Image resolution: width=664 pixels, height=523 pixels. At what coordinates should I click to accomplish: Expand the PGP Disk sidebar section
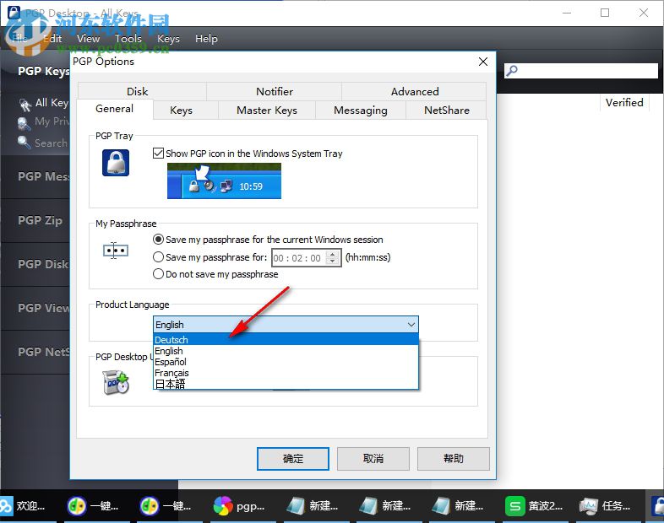(35, 264)
